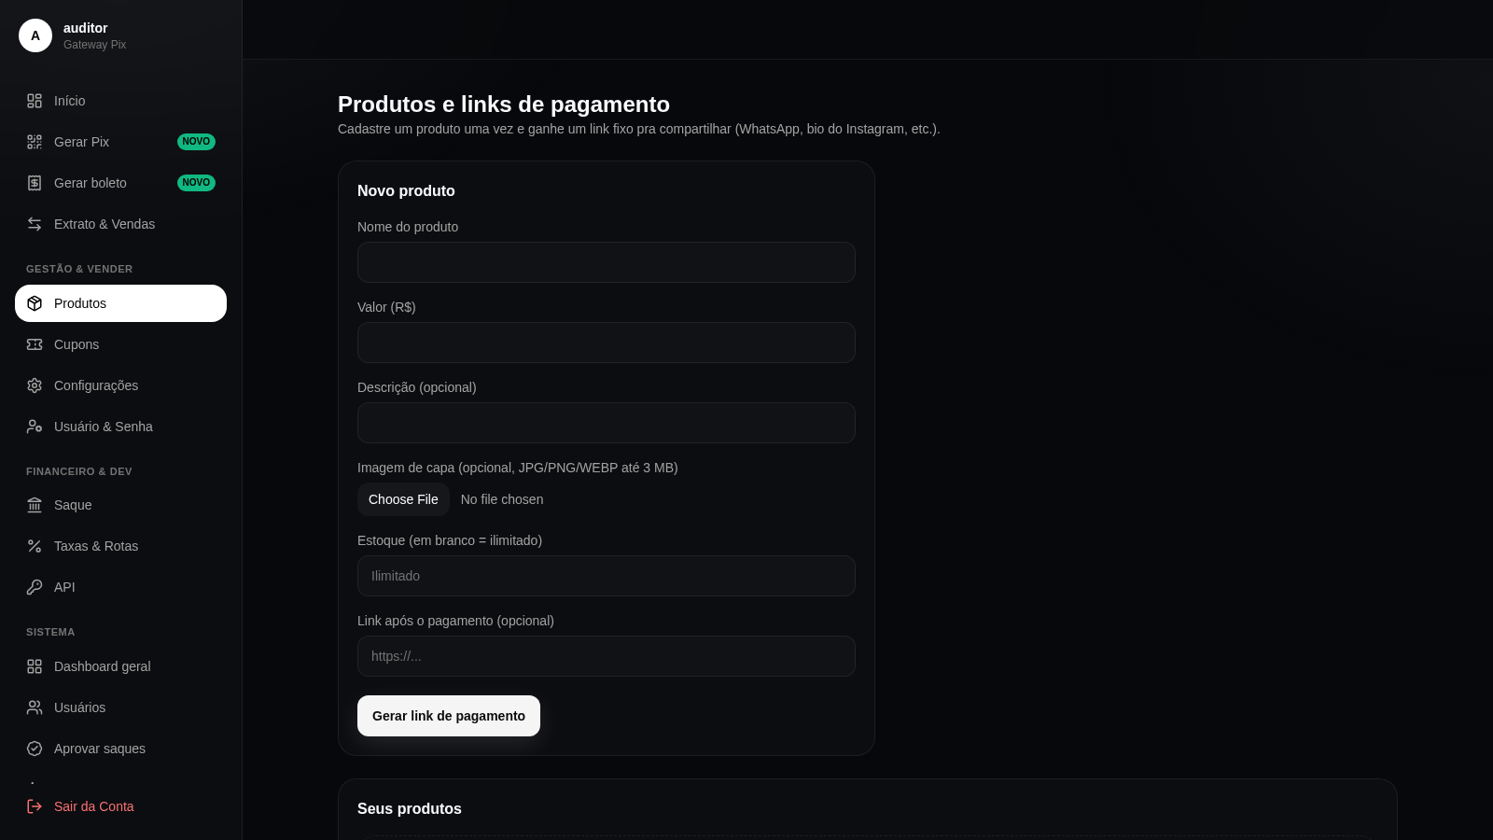Click the Cupons ticket icon

tap(35, 344)
